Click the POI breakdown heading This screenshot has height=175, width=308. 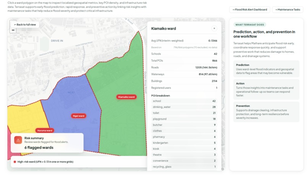point(160,96)
